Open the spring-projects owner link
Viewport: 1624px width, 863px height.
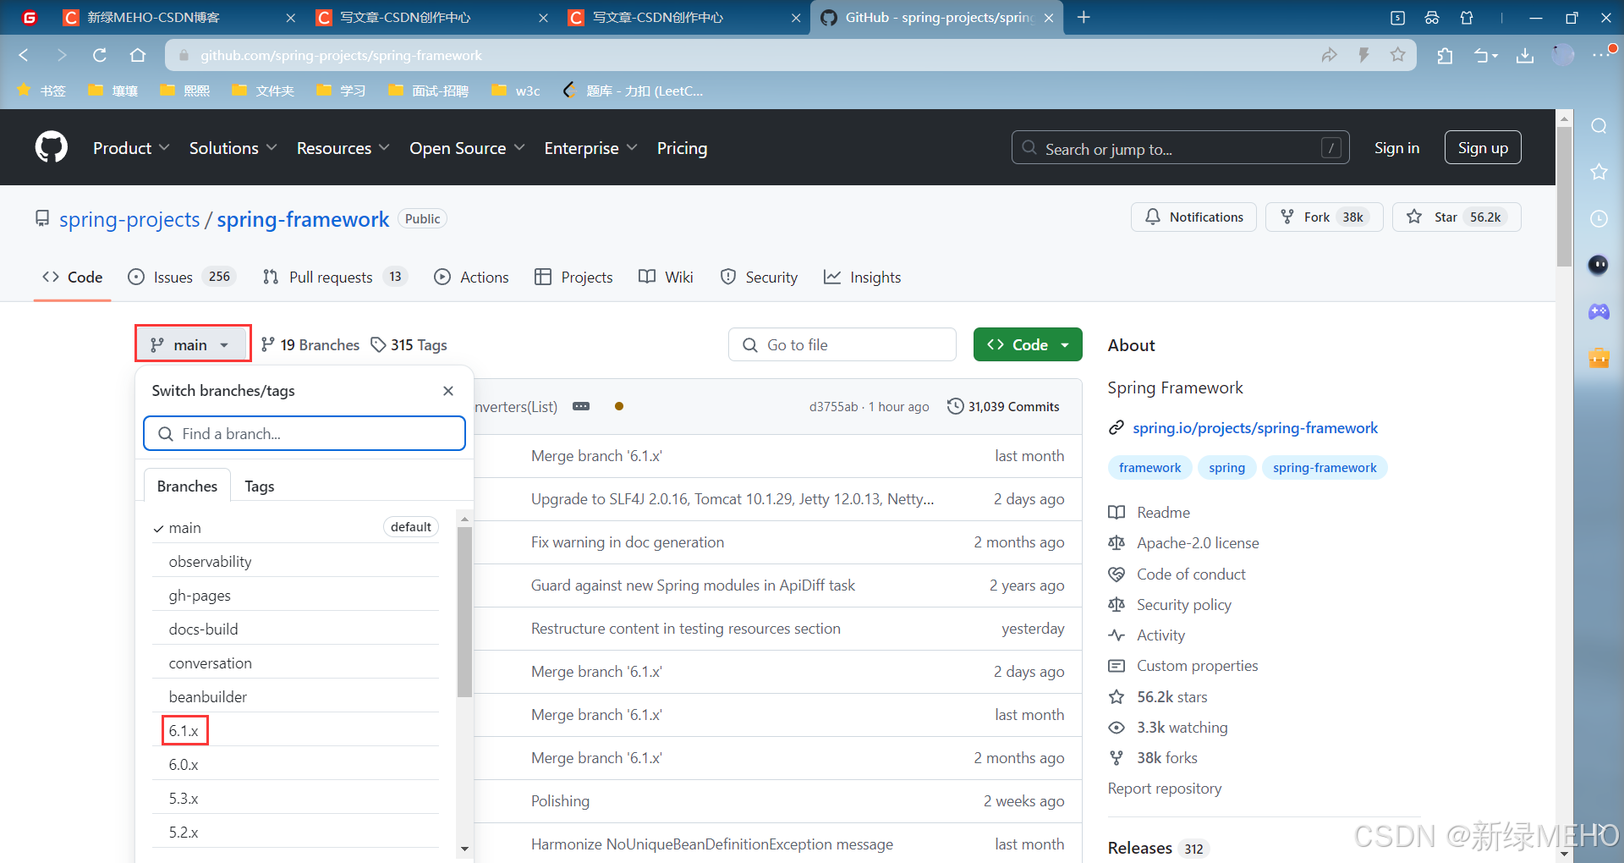(129, 219)
